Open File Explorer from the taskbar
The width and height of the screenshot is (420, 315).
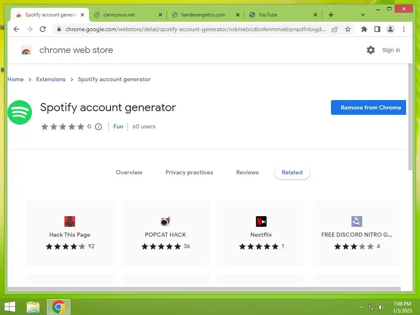tap(33, 307)
